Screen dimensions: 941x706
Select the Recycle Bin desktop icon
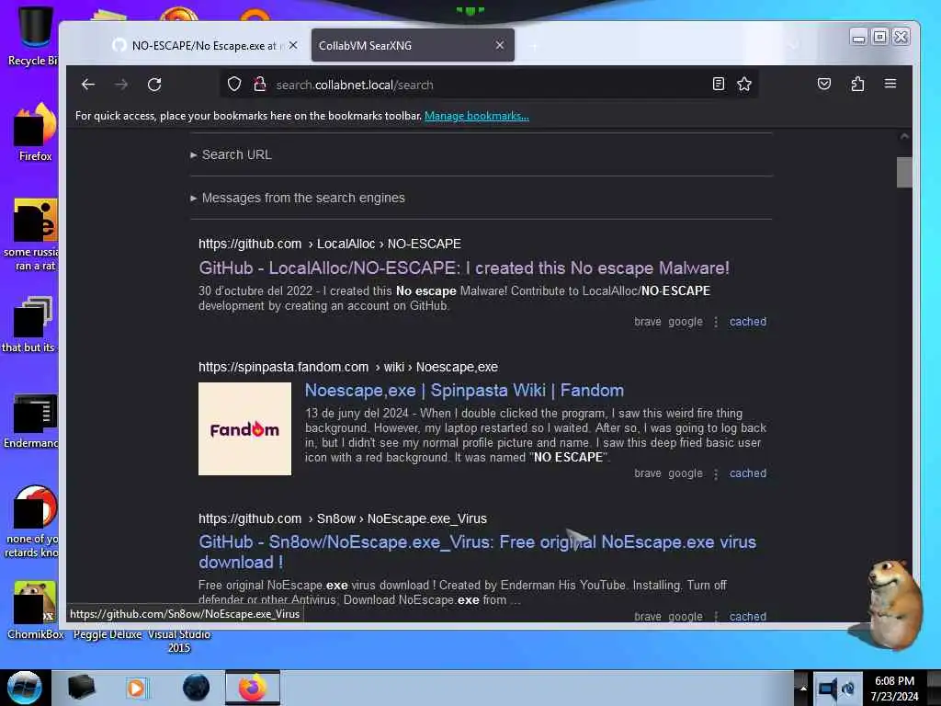[x=33, y=36]
